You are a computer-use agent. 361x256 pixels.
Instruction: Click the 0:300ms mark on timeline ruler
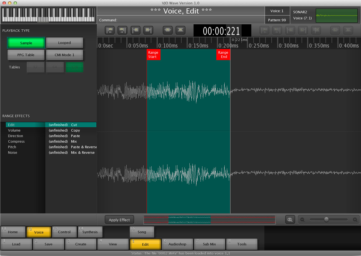point(289,46)
